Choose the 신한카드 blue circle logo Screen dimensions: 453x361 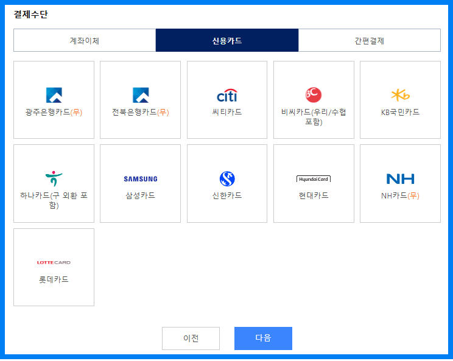click(227, 179)
